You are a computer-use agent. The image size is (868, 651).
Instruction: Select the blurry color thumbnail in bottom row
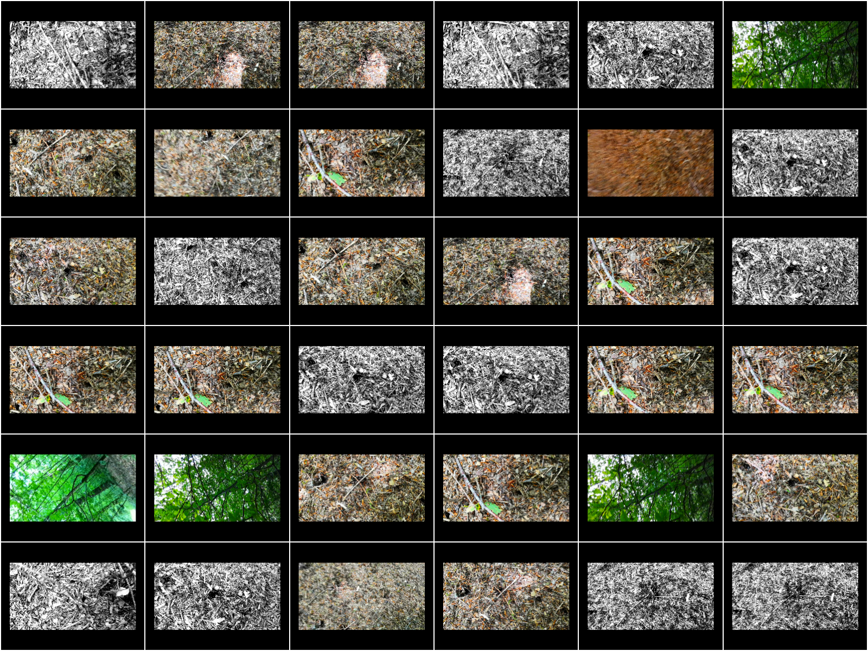(x=361, y=596)
